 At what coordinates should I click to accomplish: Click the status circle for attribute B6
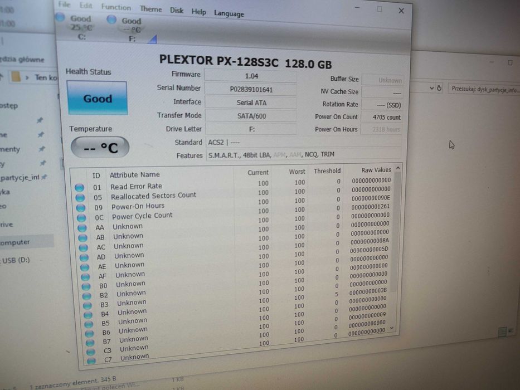(x=89, y=333)
